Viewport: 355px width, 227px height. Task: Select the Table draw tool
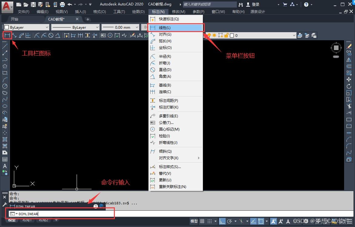pyautogui.click(x=5, y=159)
